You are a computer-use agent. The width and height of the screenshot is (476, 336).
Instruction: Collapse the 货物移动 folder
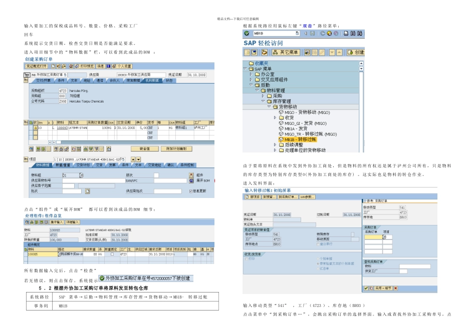coord(269,106)
